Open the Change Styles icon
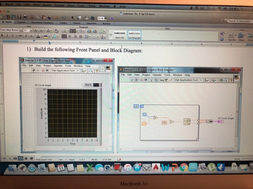This screenshot has height=189, width=253. pos(222,34)
